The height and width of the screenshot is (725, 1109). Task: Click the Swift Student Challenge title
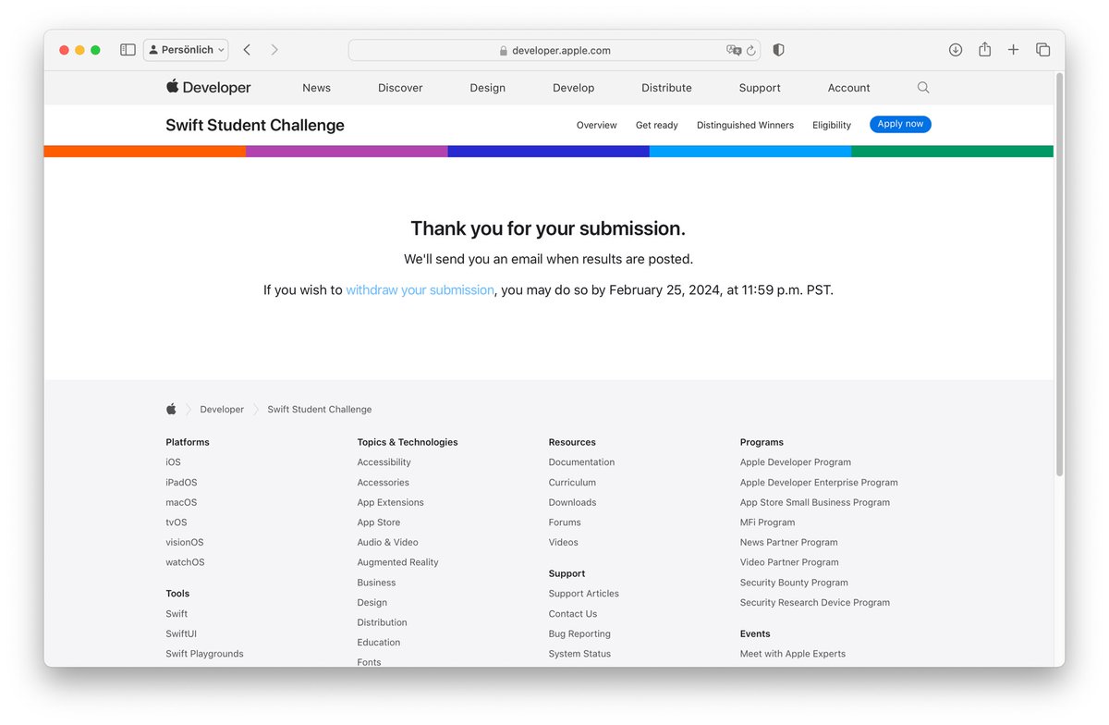click(255, 125)
